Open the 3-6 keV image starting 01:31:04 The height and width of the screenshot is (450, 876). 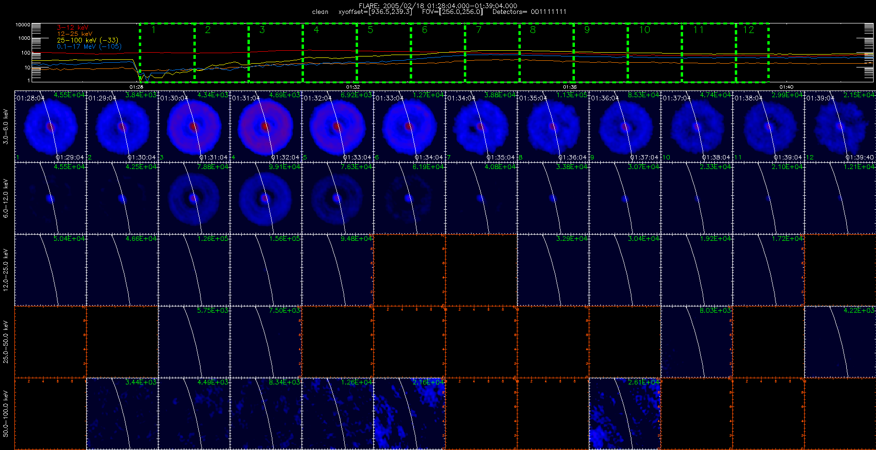[x=266, y=126]
